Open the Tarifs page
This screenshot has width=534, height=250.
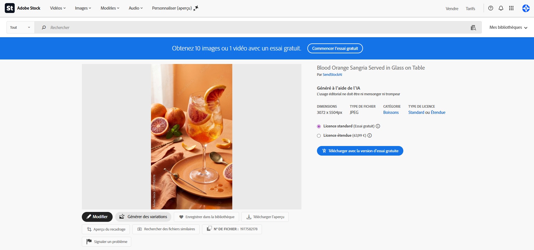(470, 8)
